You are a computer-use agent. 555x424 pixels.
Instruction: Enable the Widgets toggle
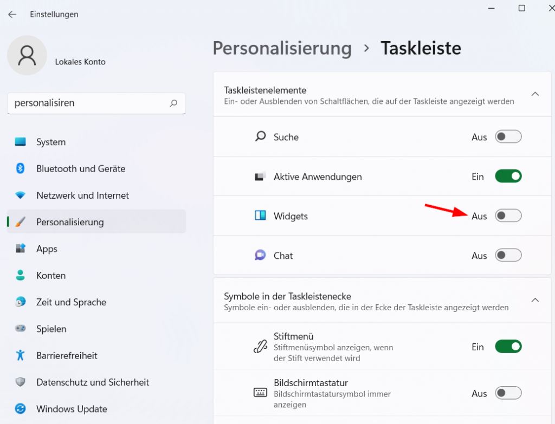coord(508,216)
